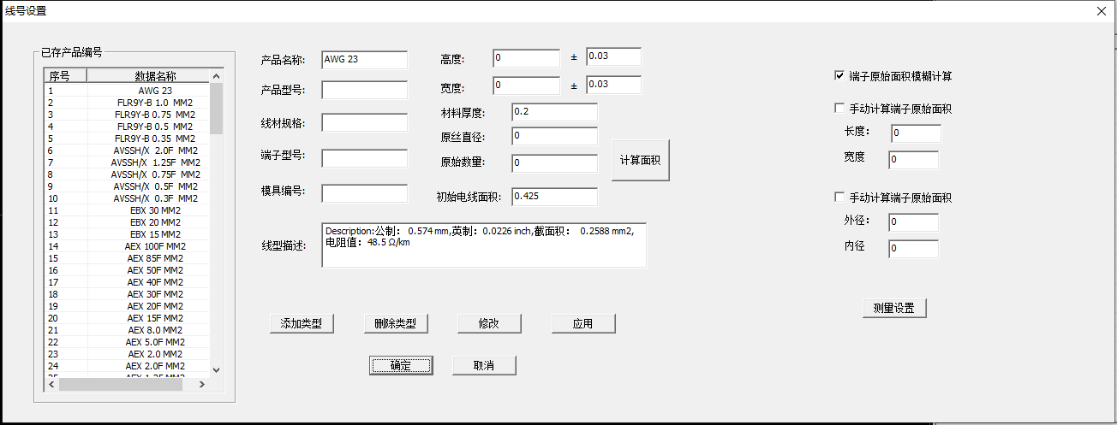Click the 内径 field
Image resolution: width=1117 pixels, height=425 pixels.
(x=913, y=249)
